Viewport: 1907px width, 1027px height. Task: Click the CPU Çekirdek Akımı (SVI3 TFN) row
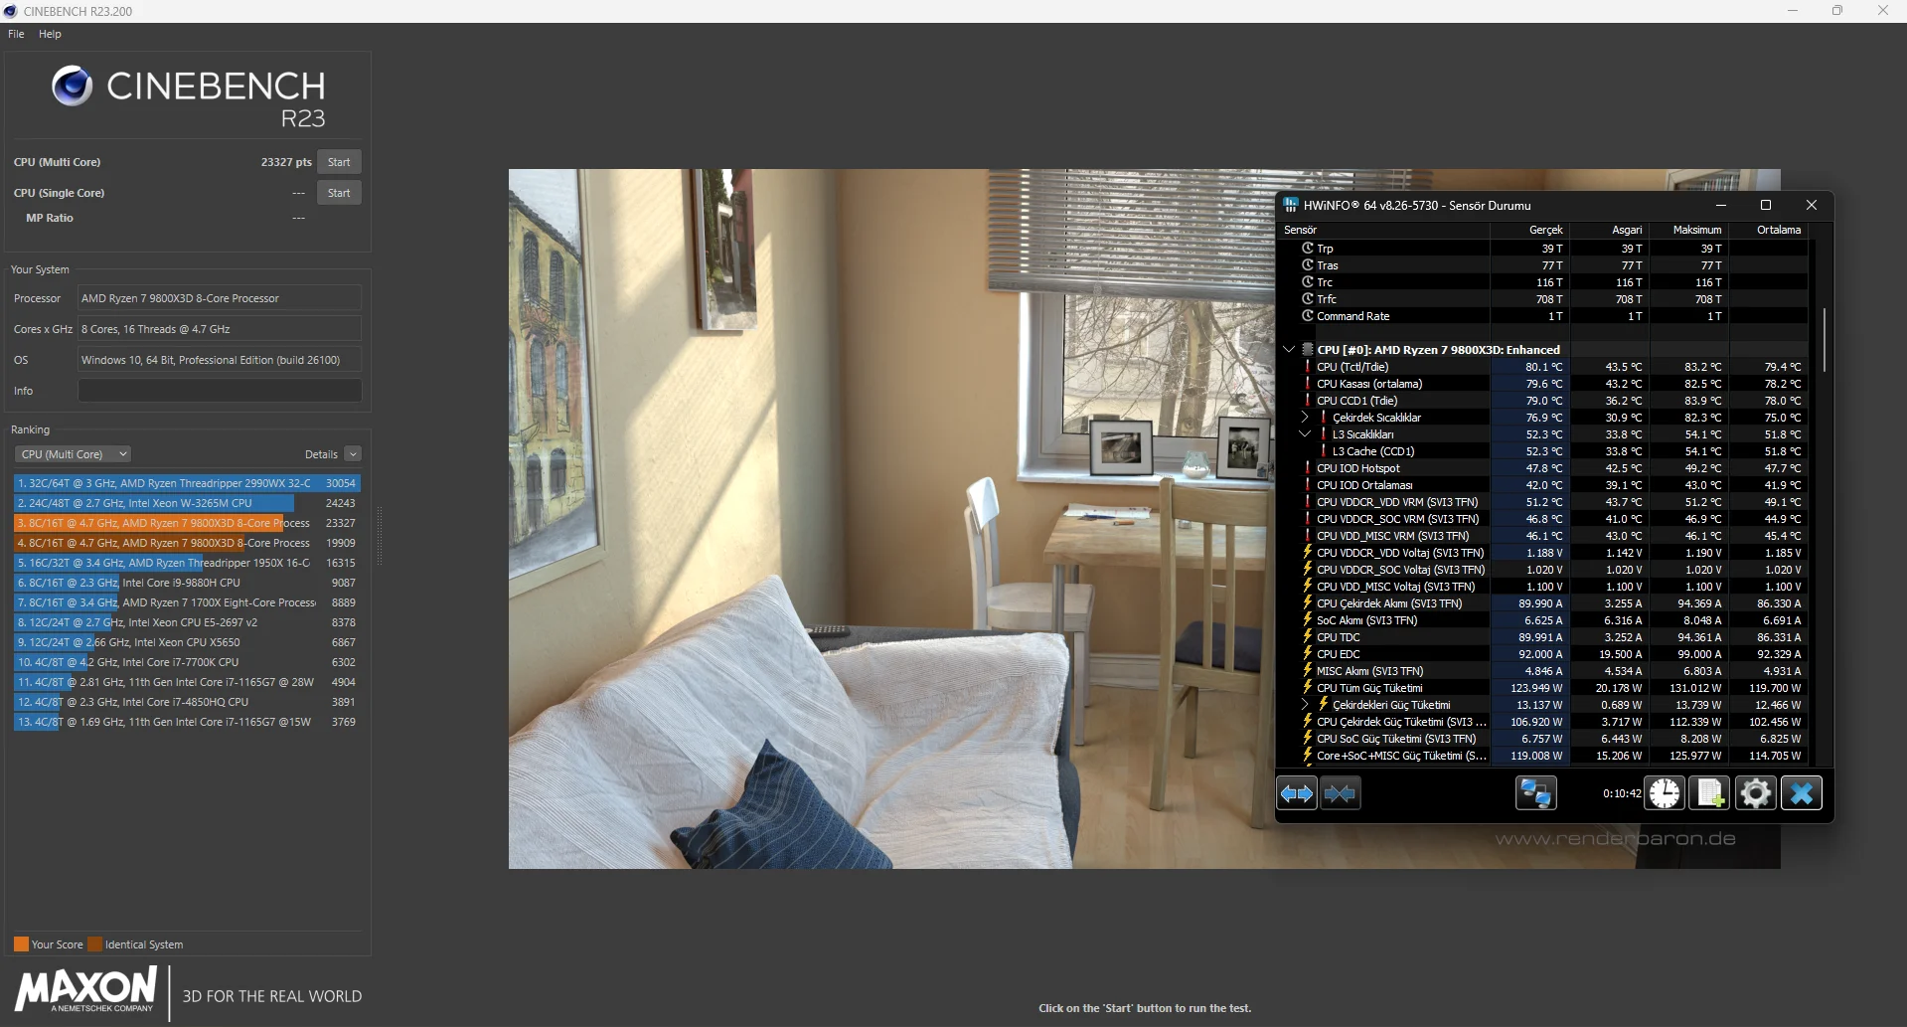pyautogui.click(x=1542, y=603)
